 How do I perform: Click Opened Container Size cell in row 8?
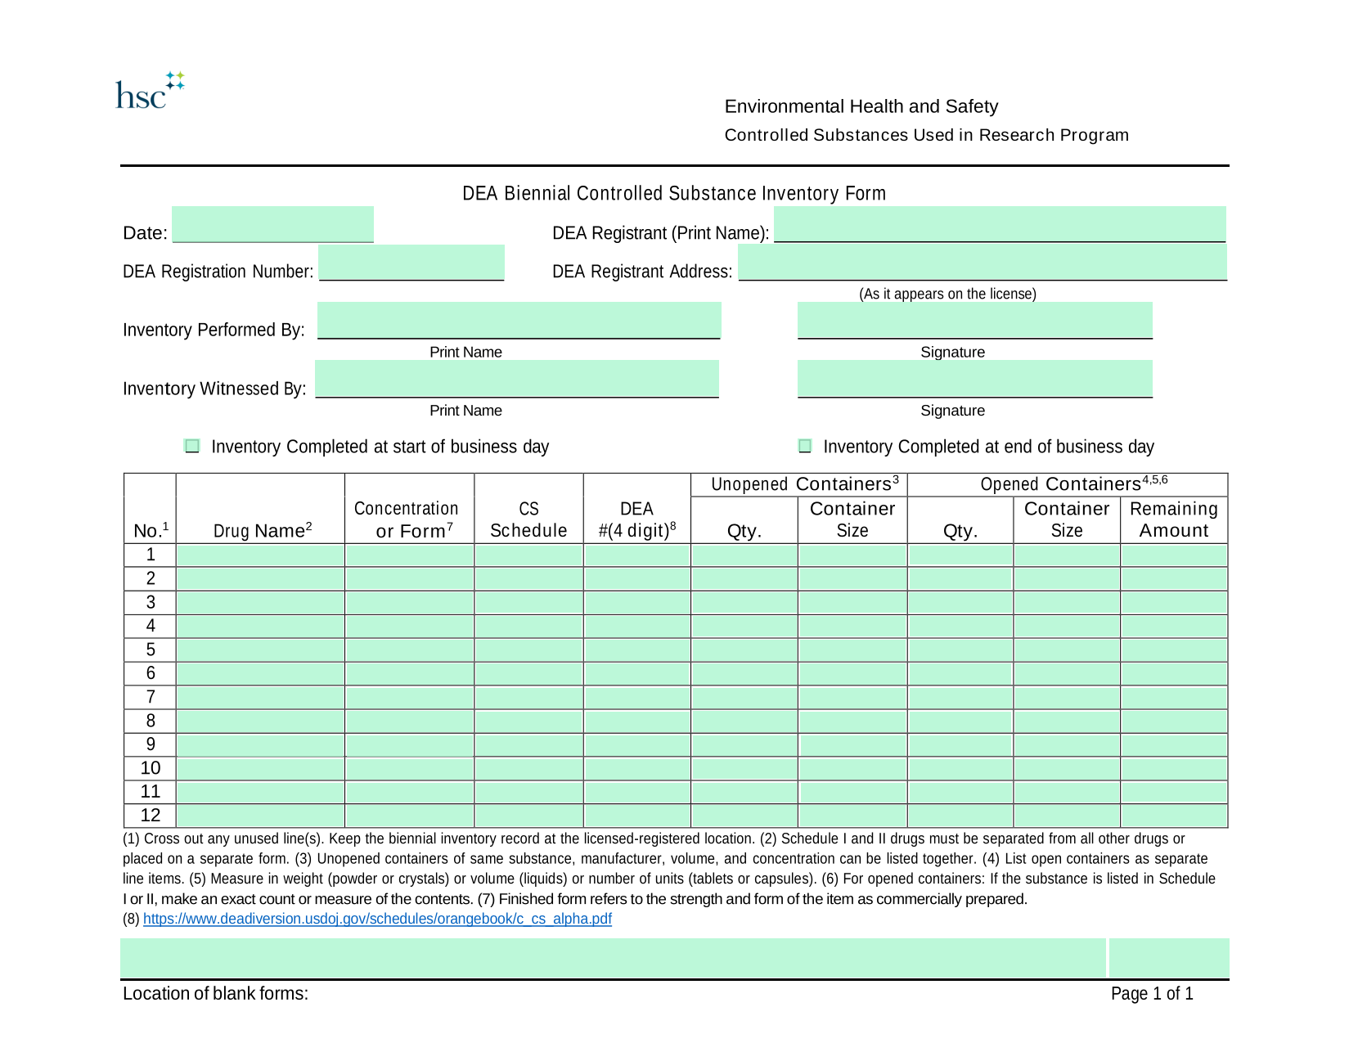1067,722
